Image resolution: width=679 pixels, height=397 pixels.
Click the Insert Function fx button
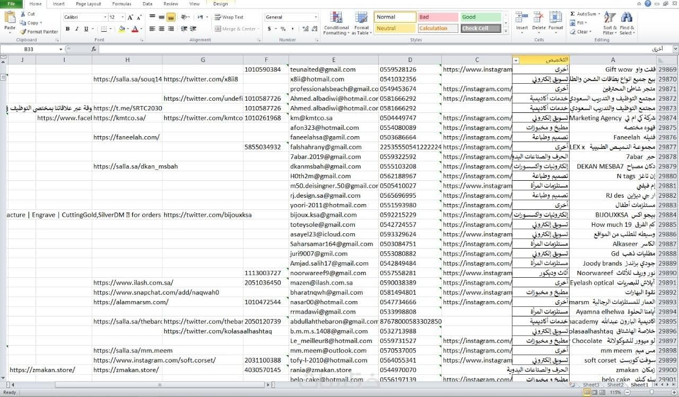pyautogui.click(x=94, y=49)
